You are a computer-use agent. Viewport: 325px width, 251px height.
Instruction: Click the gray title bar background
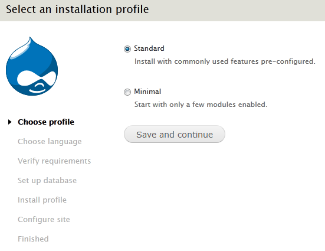237,11
